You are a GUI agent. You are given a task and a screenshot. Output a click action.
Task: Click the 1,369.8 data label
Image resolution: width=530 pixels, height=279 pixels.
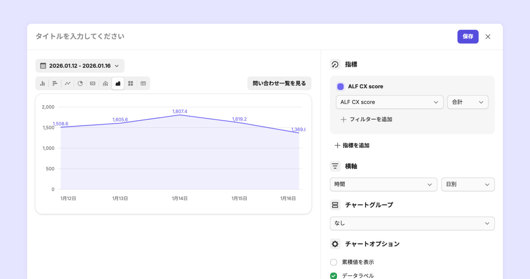298,129
